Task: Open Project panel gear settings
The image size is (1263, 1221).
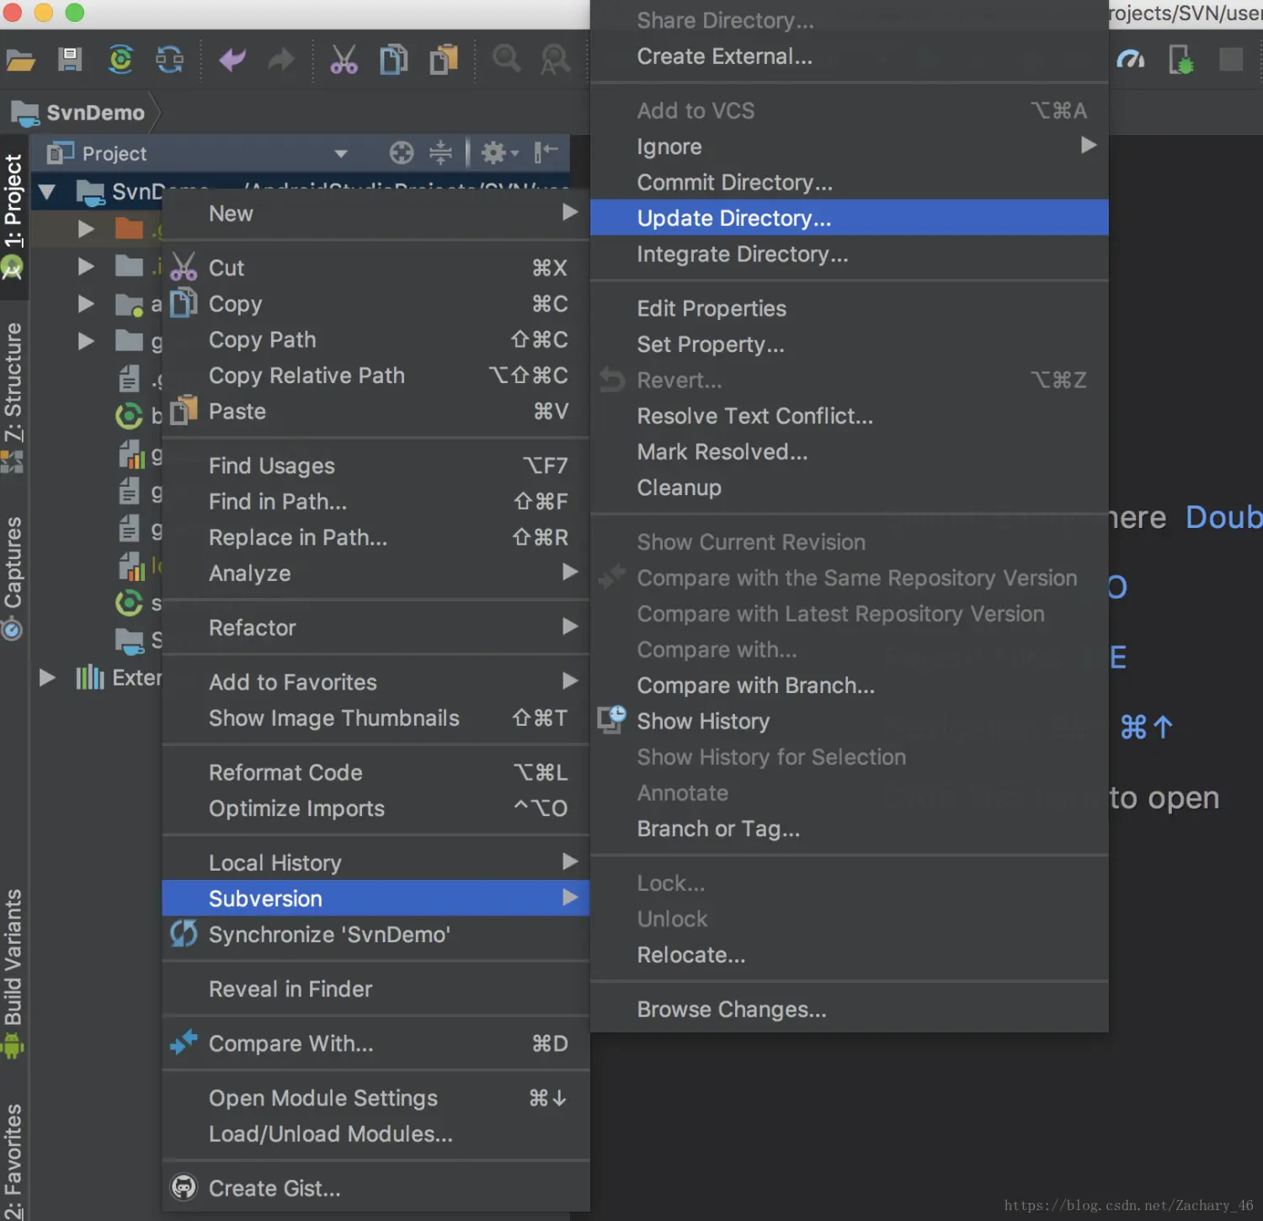Action: (499, 152)
